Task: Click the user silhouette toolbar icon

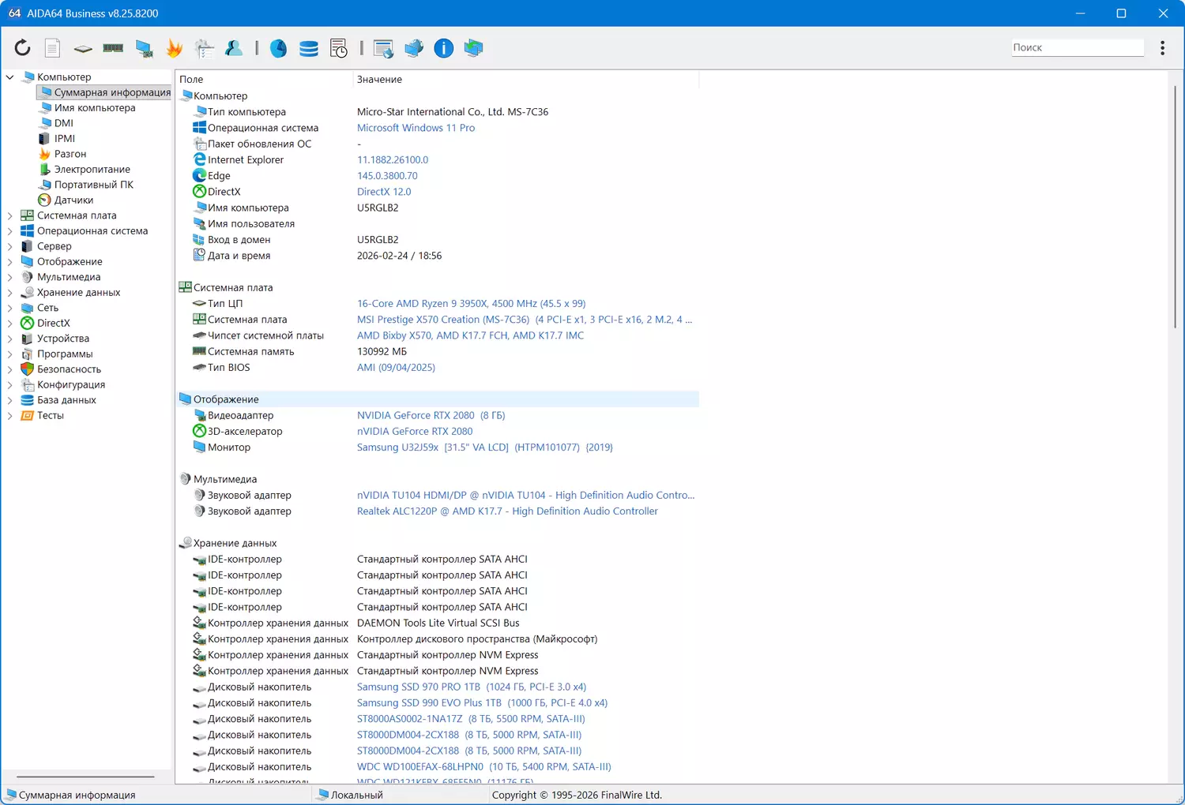Action: tap(234, 48)
